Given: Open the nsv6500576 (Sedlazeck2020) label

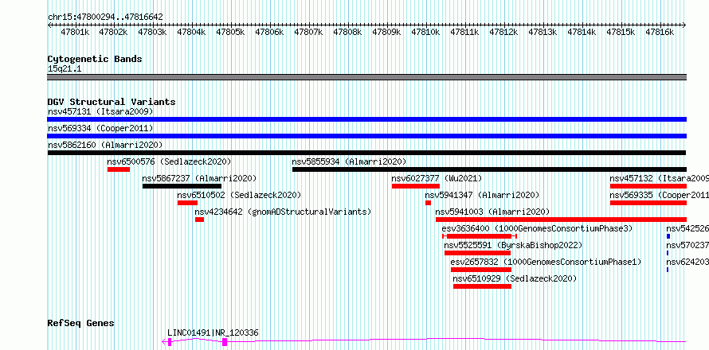Looking at the screenshot, I should click(169, 161).
